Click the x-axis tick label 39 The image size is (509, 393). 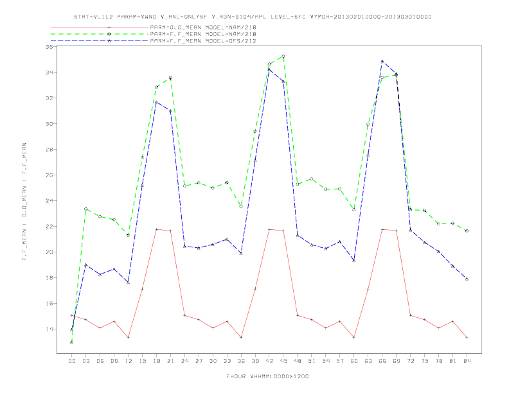(x=255, y=361)
